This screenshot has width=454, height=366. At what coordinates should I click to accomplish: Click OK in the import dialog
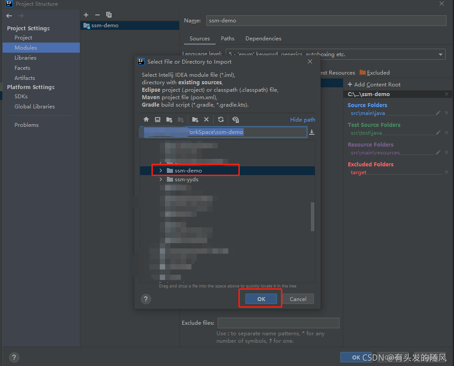point(261,299)
